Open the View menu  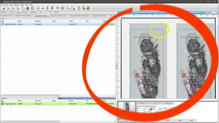[x=27, y=5]
